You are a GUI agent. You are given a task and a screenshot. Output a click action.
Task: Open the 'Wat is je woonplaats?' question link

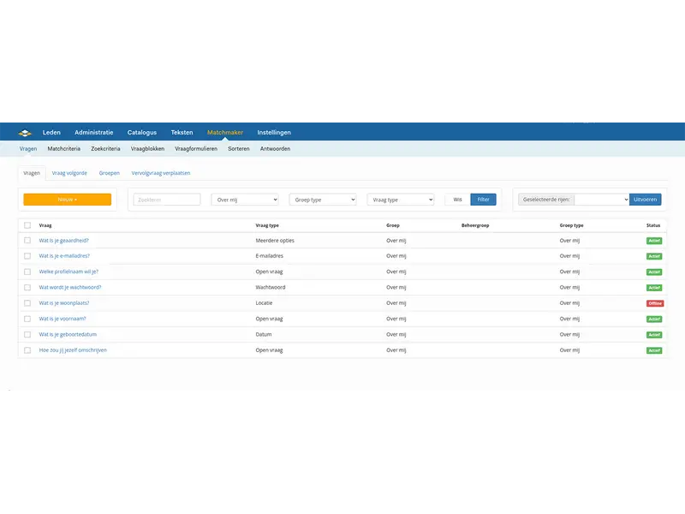[x=64, y=303]
